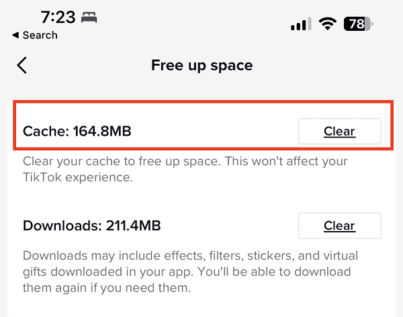Viewport: 403px width, 317px height.
Task: Tap the 7:23 clock in status bar
Action: pyautogui.click(x=58, y=17)
